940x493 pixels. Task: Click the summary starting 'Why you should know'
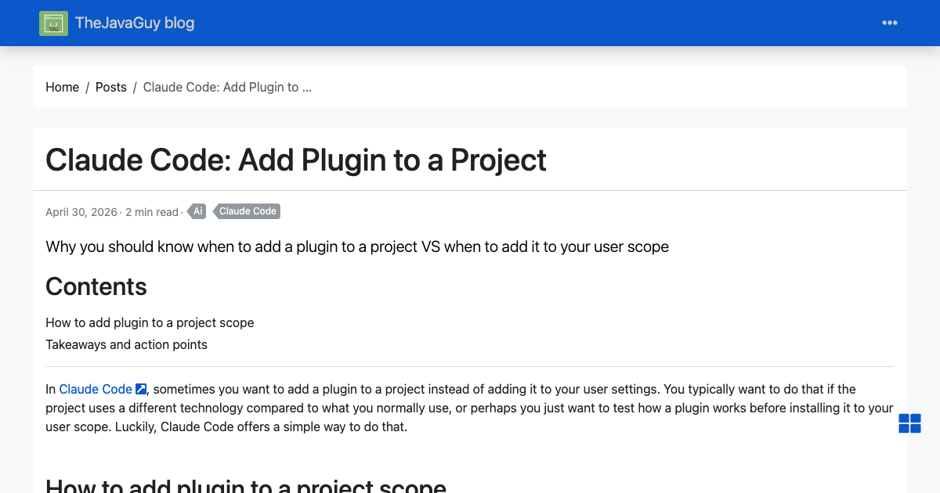click(x=357, y=246)
